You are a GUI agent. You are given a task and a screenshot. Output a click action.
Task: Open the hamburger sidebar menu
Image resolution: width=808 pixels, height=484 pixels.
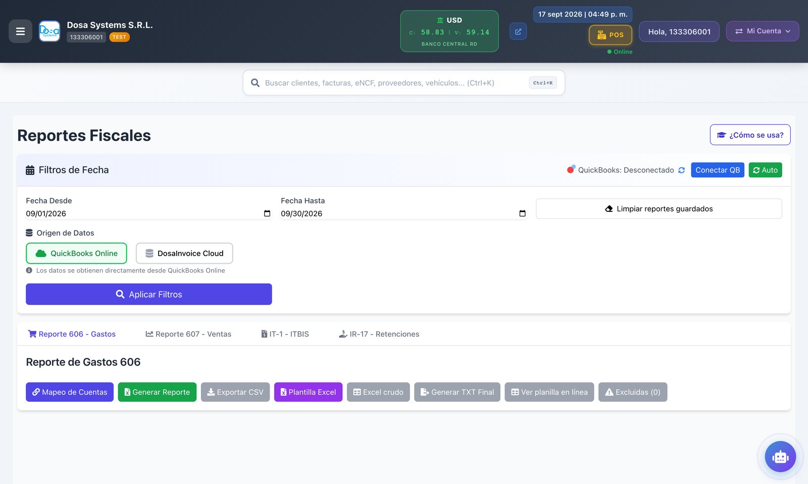(20, 31)
